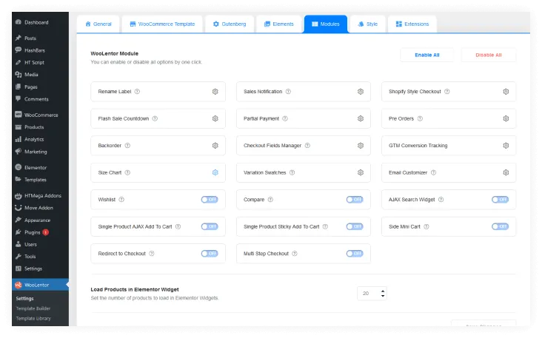Screen dimensions: 542x338
Task: Toggle Single Product Sticky Add To Cart
Action: [355, 226]
